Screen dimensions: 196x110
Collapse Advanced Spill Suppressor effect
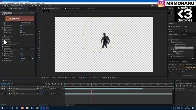tap(1, 57)
